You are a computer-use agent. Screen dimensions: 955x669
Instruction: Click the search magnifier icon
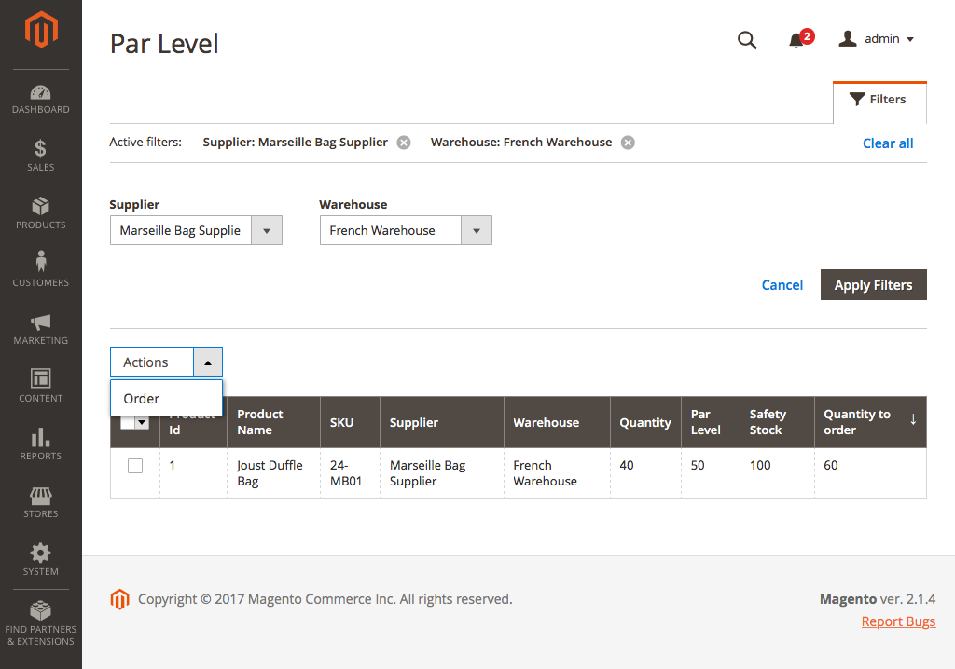[x=747, y=40]
